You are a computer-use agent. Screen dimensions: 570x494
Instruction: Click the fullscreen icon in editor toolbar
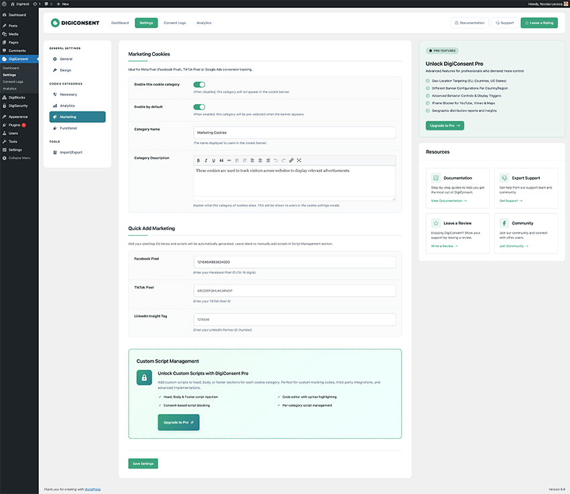pos(299,160)
